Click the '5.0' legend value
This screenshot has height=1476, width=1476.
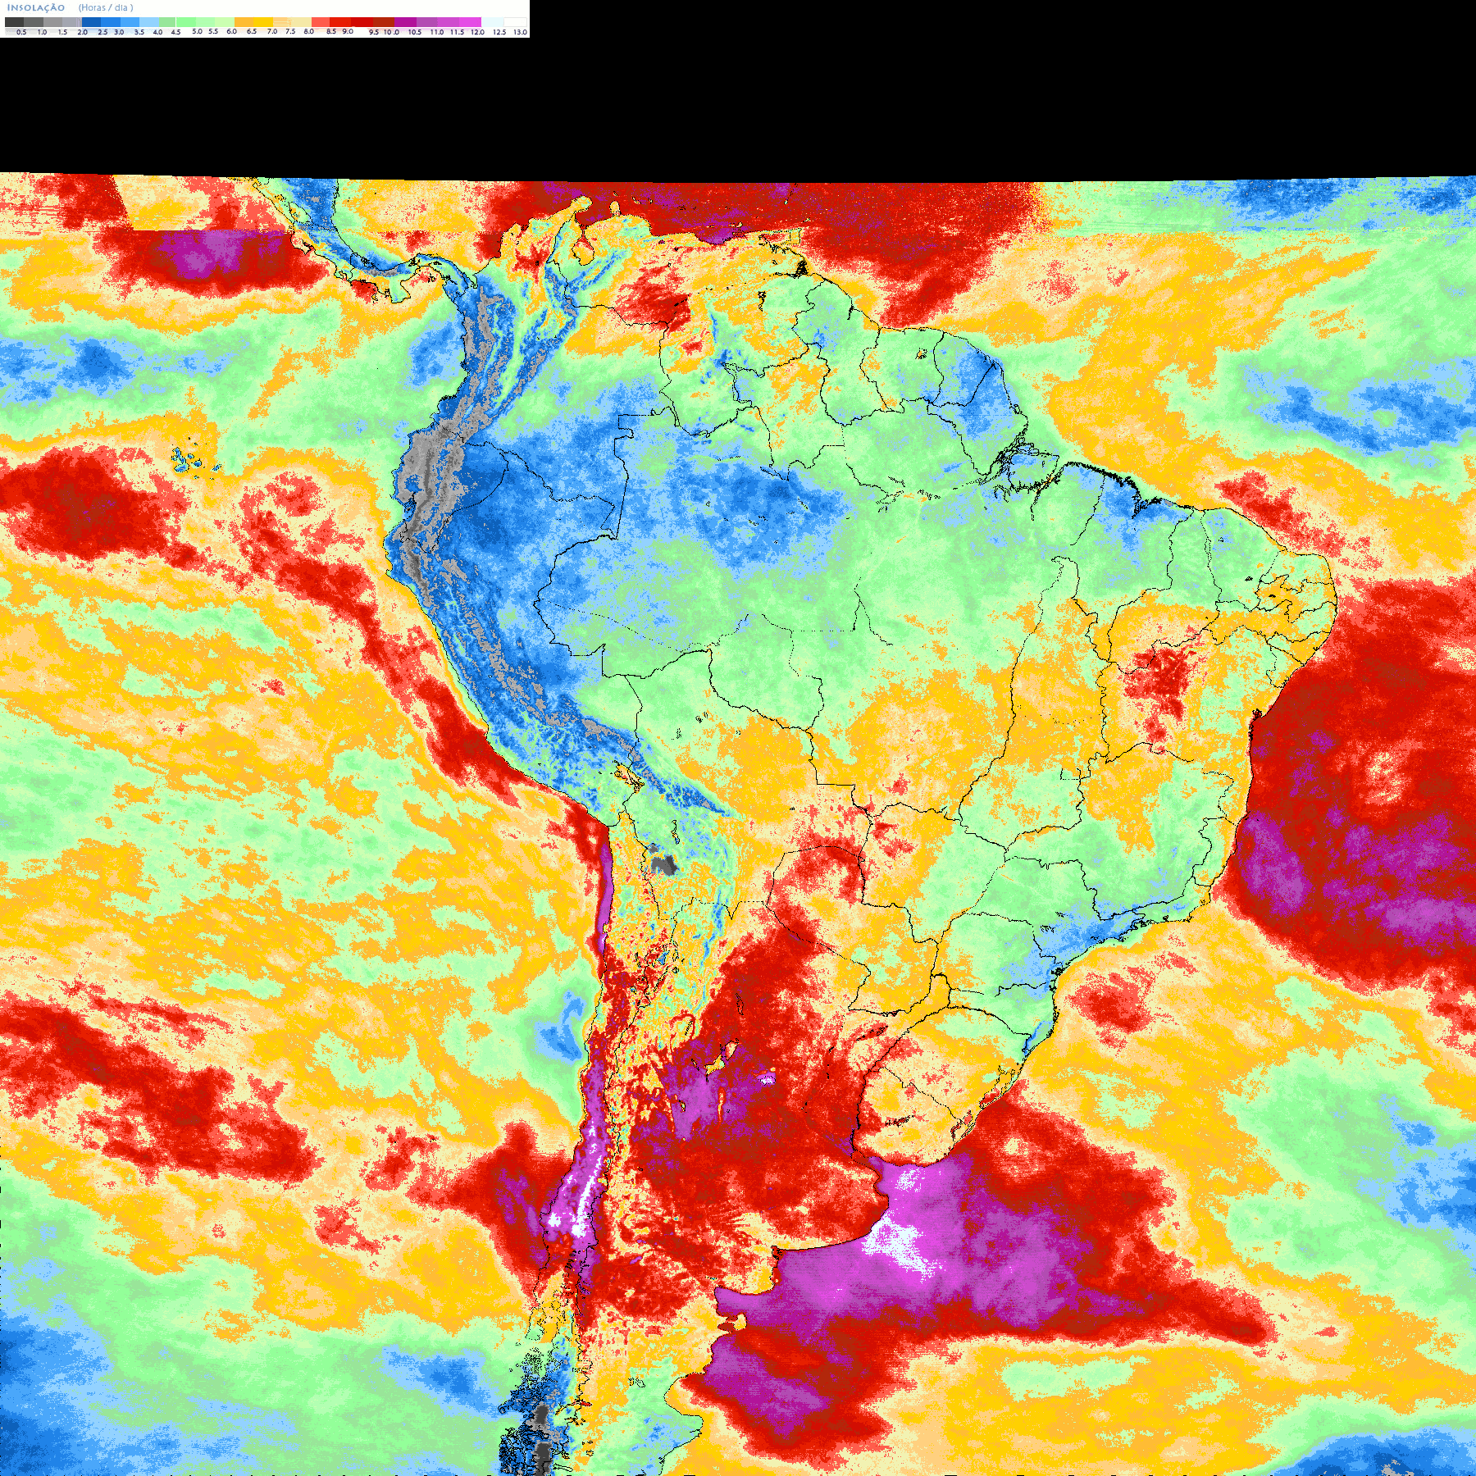coord(197,31)
